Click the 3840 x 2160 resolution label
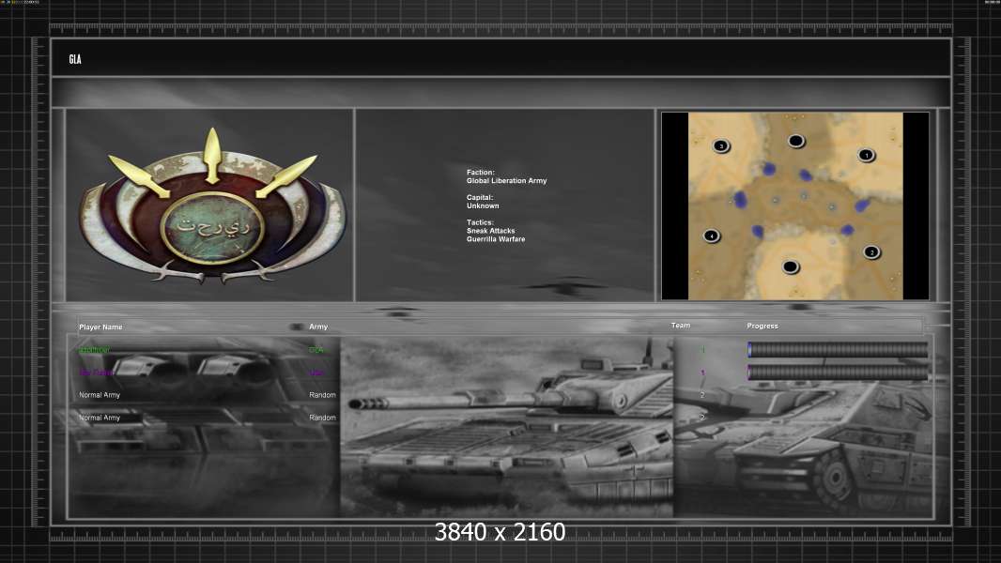Viewport: 1001px width, 563px height. (500, 533)
